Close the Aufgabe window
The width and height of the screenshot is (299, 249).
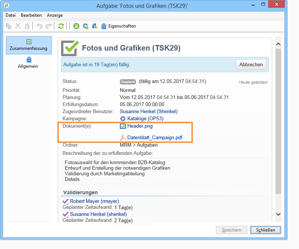pos(277,4)
